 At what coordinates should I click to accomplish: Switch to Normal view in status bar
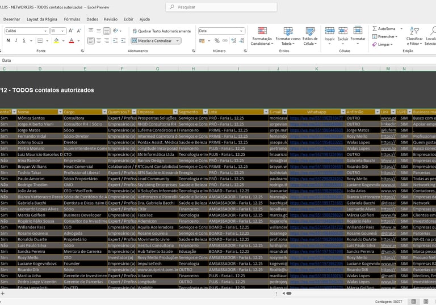click(413, 302)
